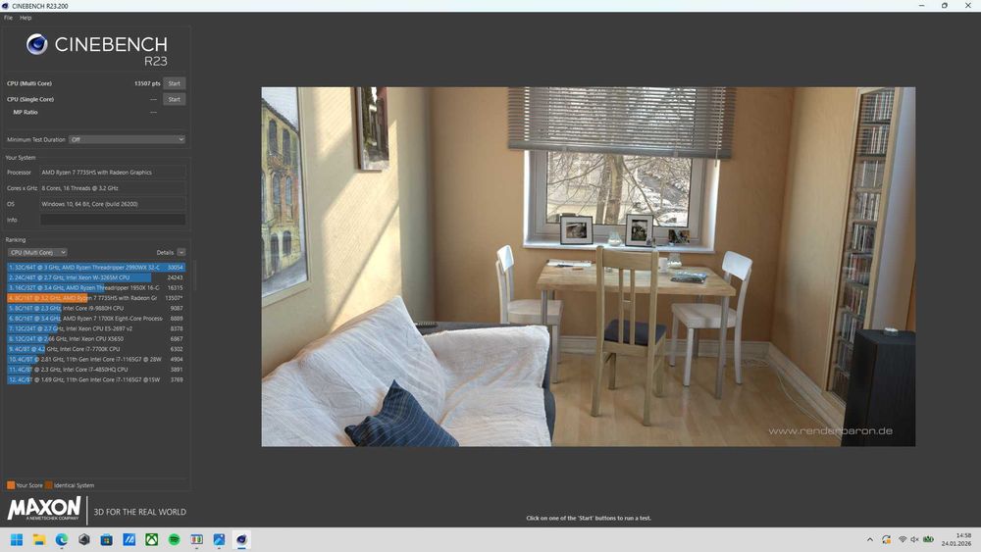Select ranking row i7-1165G7 @15W
Viewport: 981px width, 552px height.
click(96, 379)
